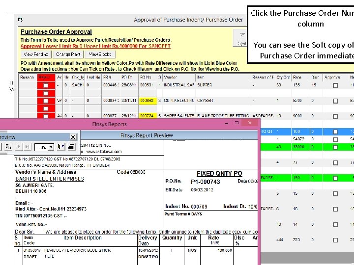Close the preview toolbar panel with X
Viewport: 354px width, 265px height.
(x=73, y=137)
